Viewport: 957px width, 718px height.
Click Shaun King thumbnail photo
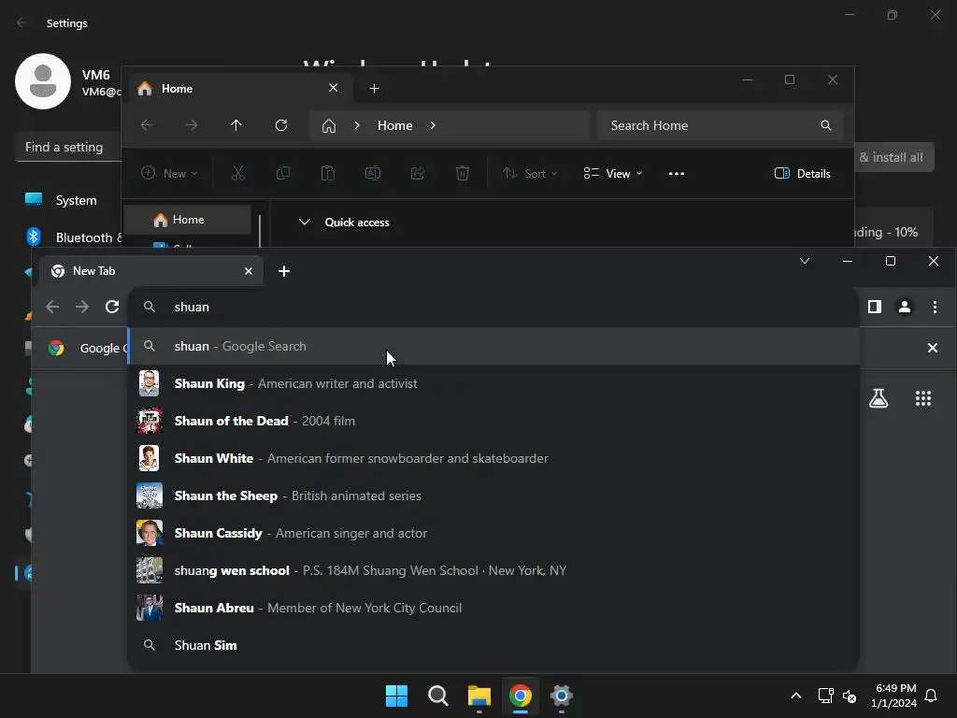(149, 383)
